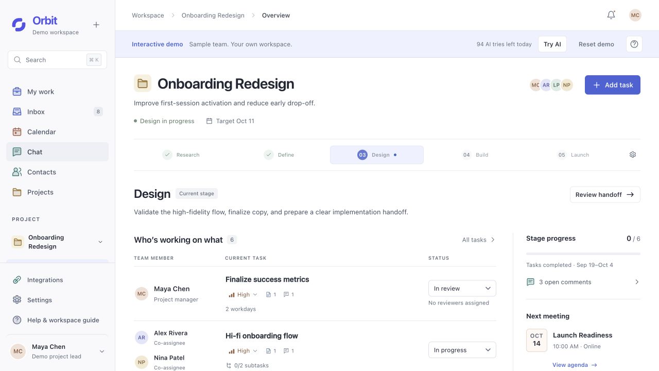This screenshot has height=371, width=659.
Task: Click the attachment icon on Hi-fi onboarding flow
Action: (x=268, y=351)
